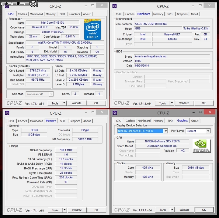This screenshot has height=218, width=219.
Task: Click Validate button in Mainboard window
Action: (x=184, y=103)
